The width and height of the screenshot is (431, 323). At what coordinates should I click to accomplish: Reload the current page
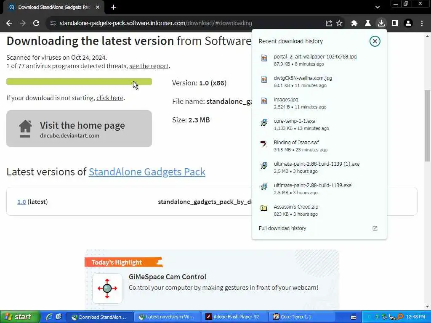36,24
